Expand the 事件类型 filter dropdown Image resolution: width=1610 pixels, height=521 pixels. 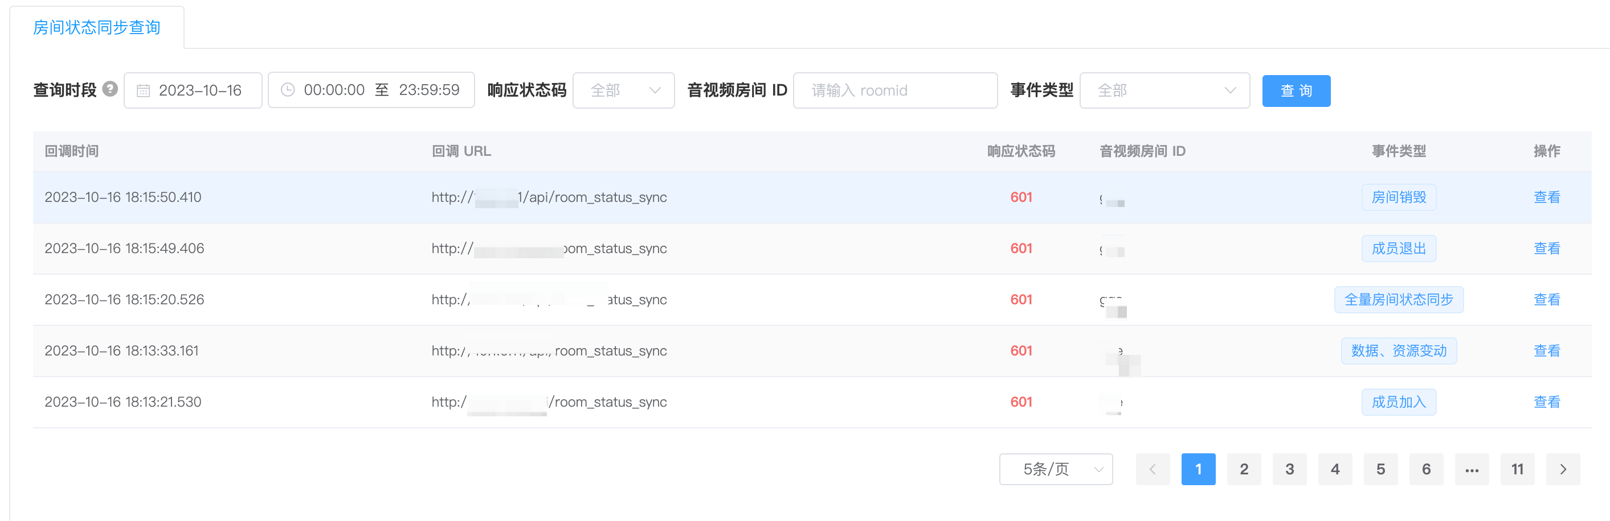click(1164, 90)
